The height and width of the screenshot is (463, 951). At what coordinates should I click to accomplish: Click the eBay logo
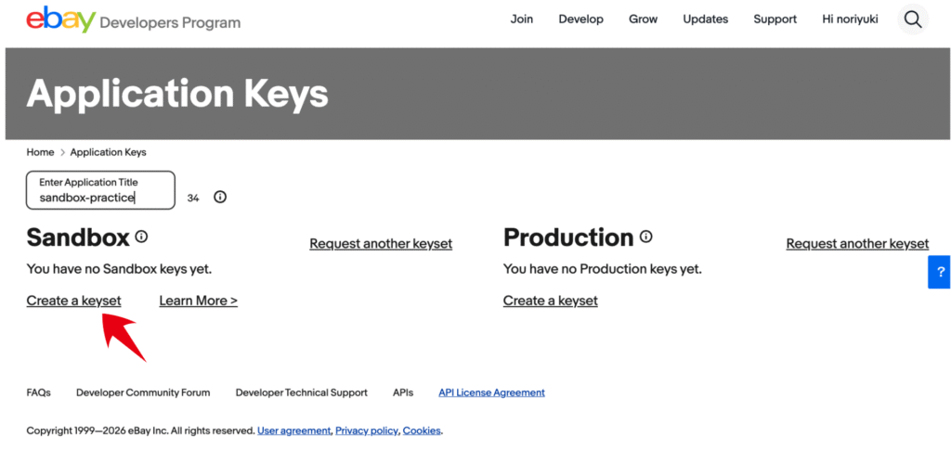pos(60,20)
